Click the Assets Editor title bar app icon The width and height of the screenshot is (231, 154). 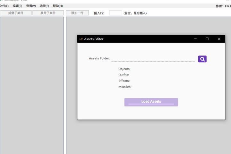81,39
